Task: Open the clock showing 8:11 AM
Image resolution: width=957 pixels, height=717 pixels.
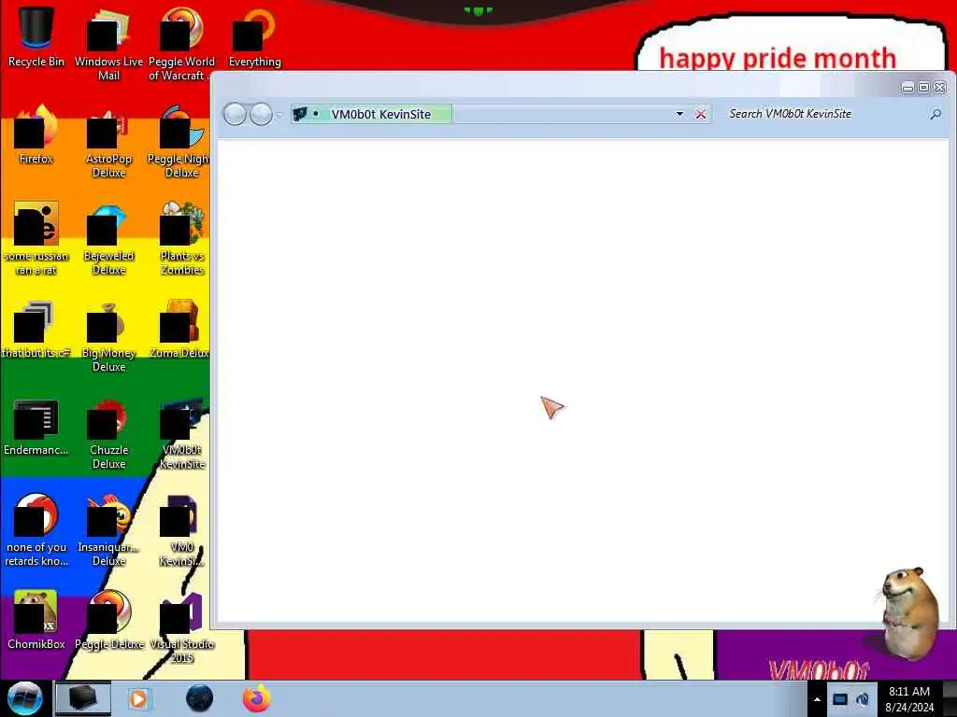Action: pos(908,699)
